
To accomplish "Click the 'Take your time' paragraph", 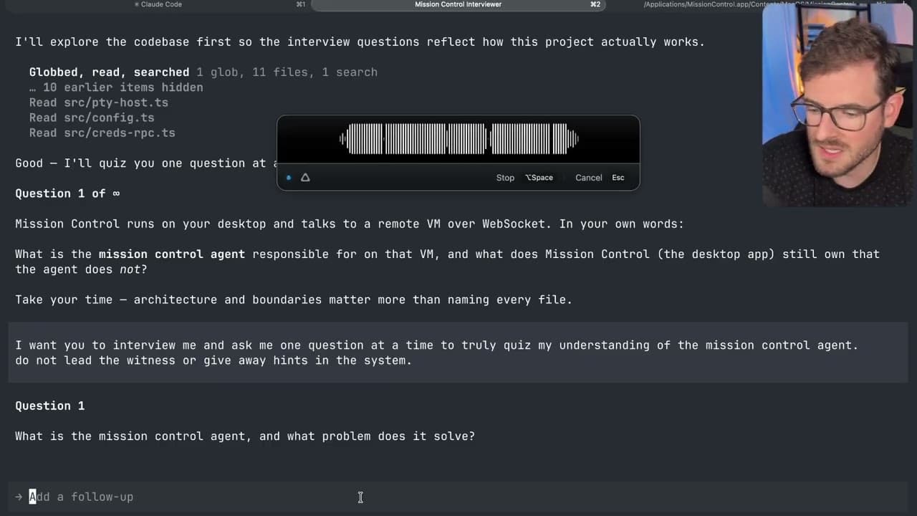I will (x=294, y=300).
